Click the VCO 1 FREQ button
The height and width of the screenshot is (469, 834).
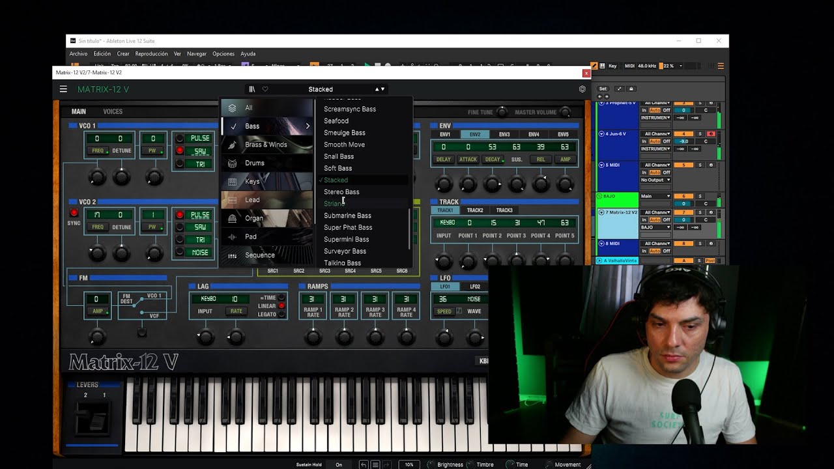pyautogui.click(x=97, y=150)
